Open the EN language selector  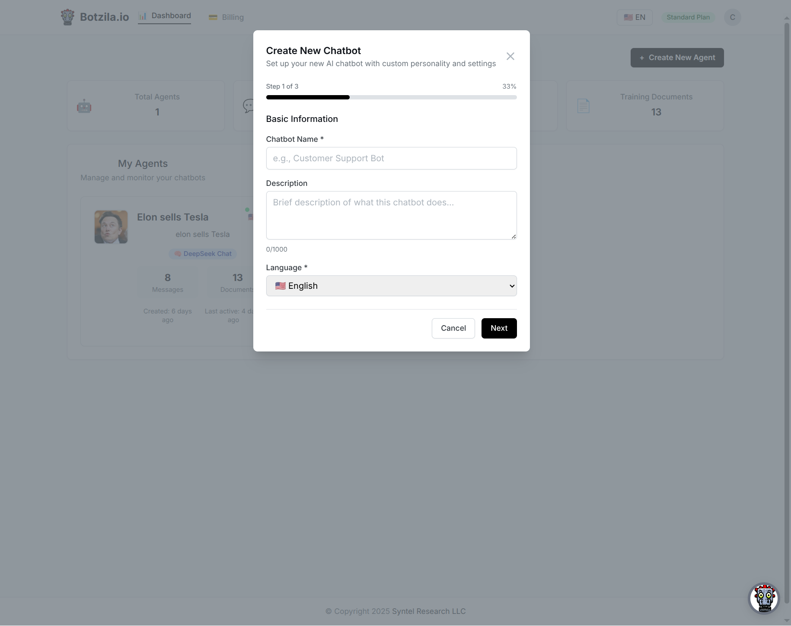click(x=634, y=17)
